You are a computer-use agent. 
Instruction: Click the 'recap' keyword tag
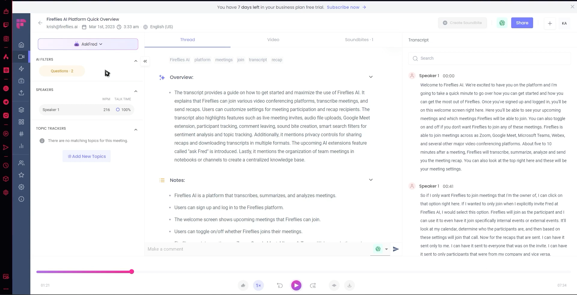[x=277, y=60]
